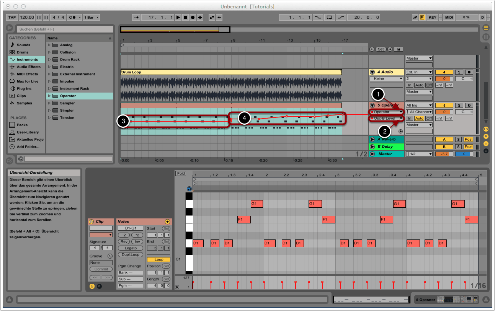Screen dimensions: 495x311
Task: Toggle the I-O section visibility button
Action: [x=486, y=129]
